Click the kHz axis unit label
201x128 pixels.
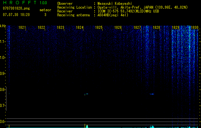tap(3, 26)
